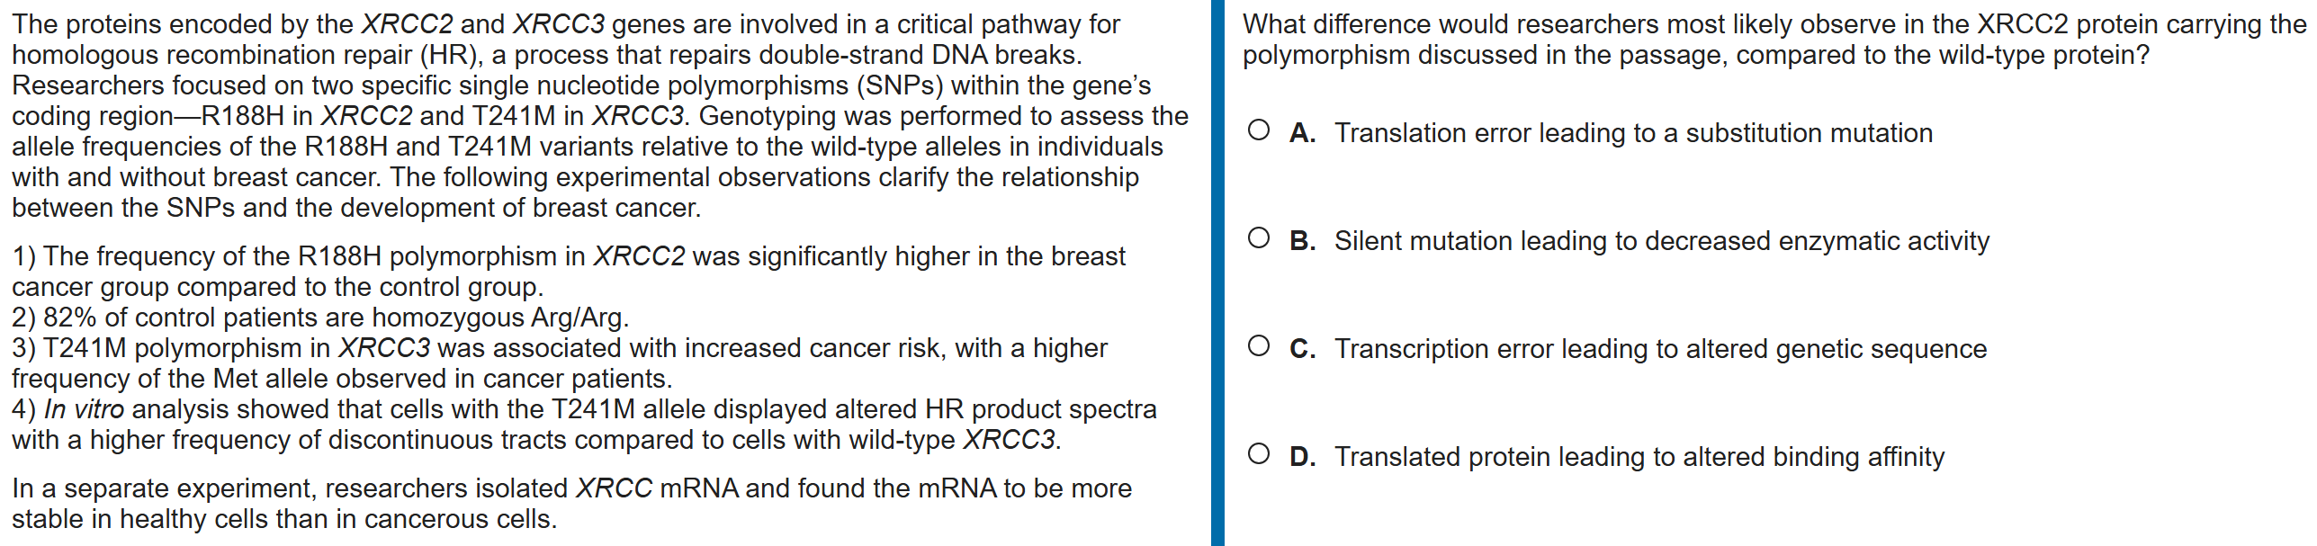
Task: Click the final paragraph about XRCC mRNA stability
Action: point(570,504)
